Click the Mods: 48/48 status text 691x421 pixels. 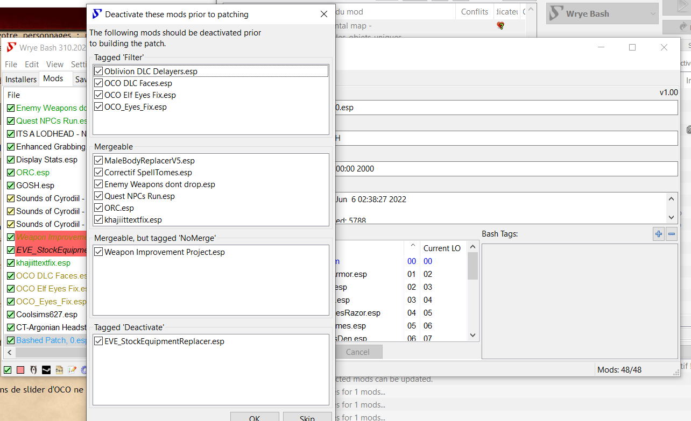(619, 370)
